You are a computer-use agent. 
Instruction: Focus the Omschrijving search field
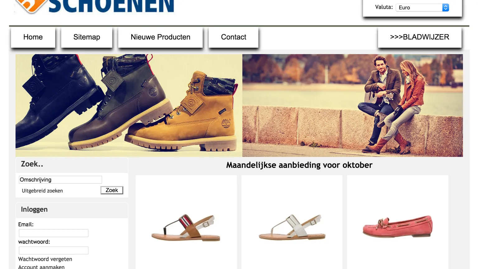pos(60,180)
